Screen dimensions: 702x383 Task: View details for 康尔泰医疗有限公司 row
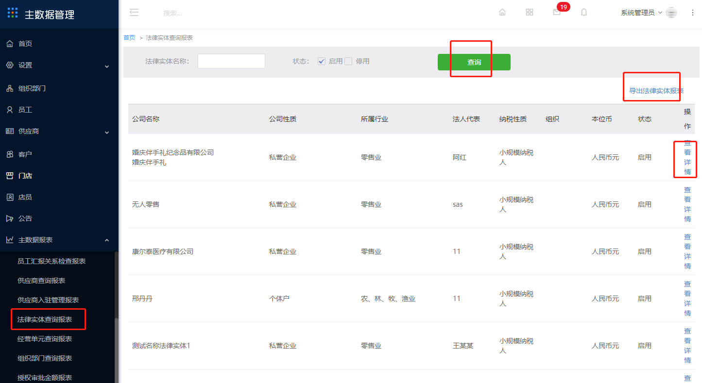pos(687,251)
